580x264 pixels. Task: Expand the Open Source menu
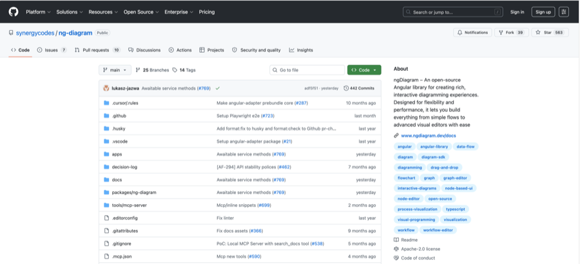[141, 12]
